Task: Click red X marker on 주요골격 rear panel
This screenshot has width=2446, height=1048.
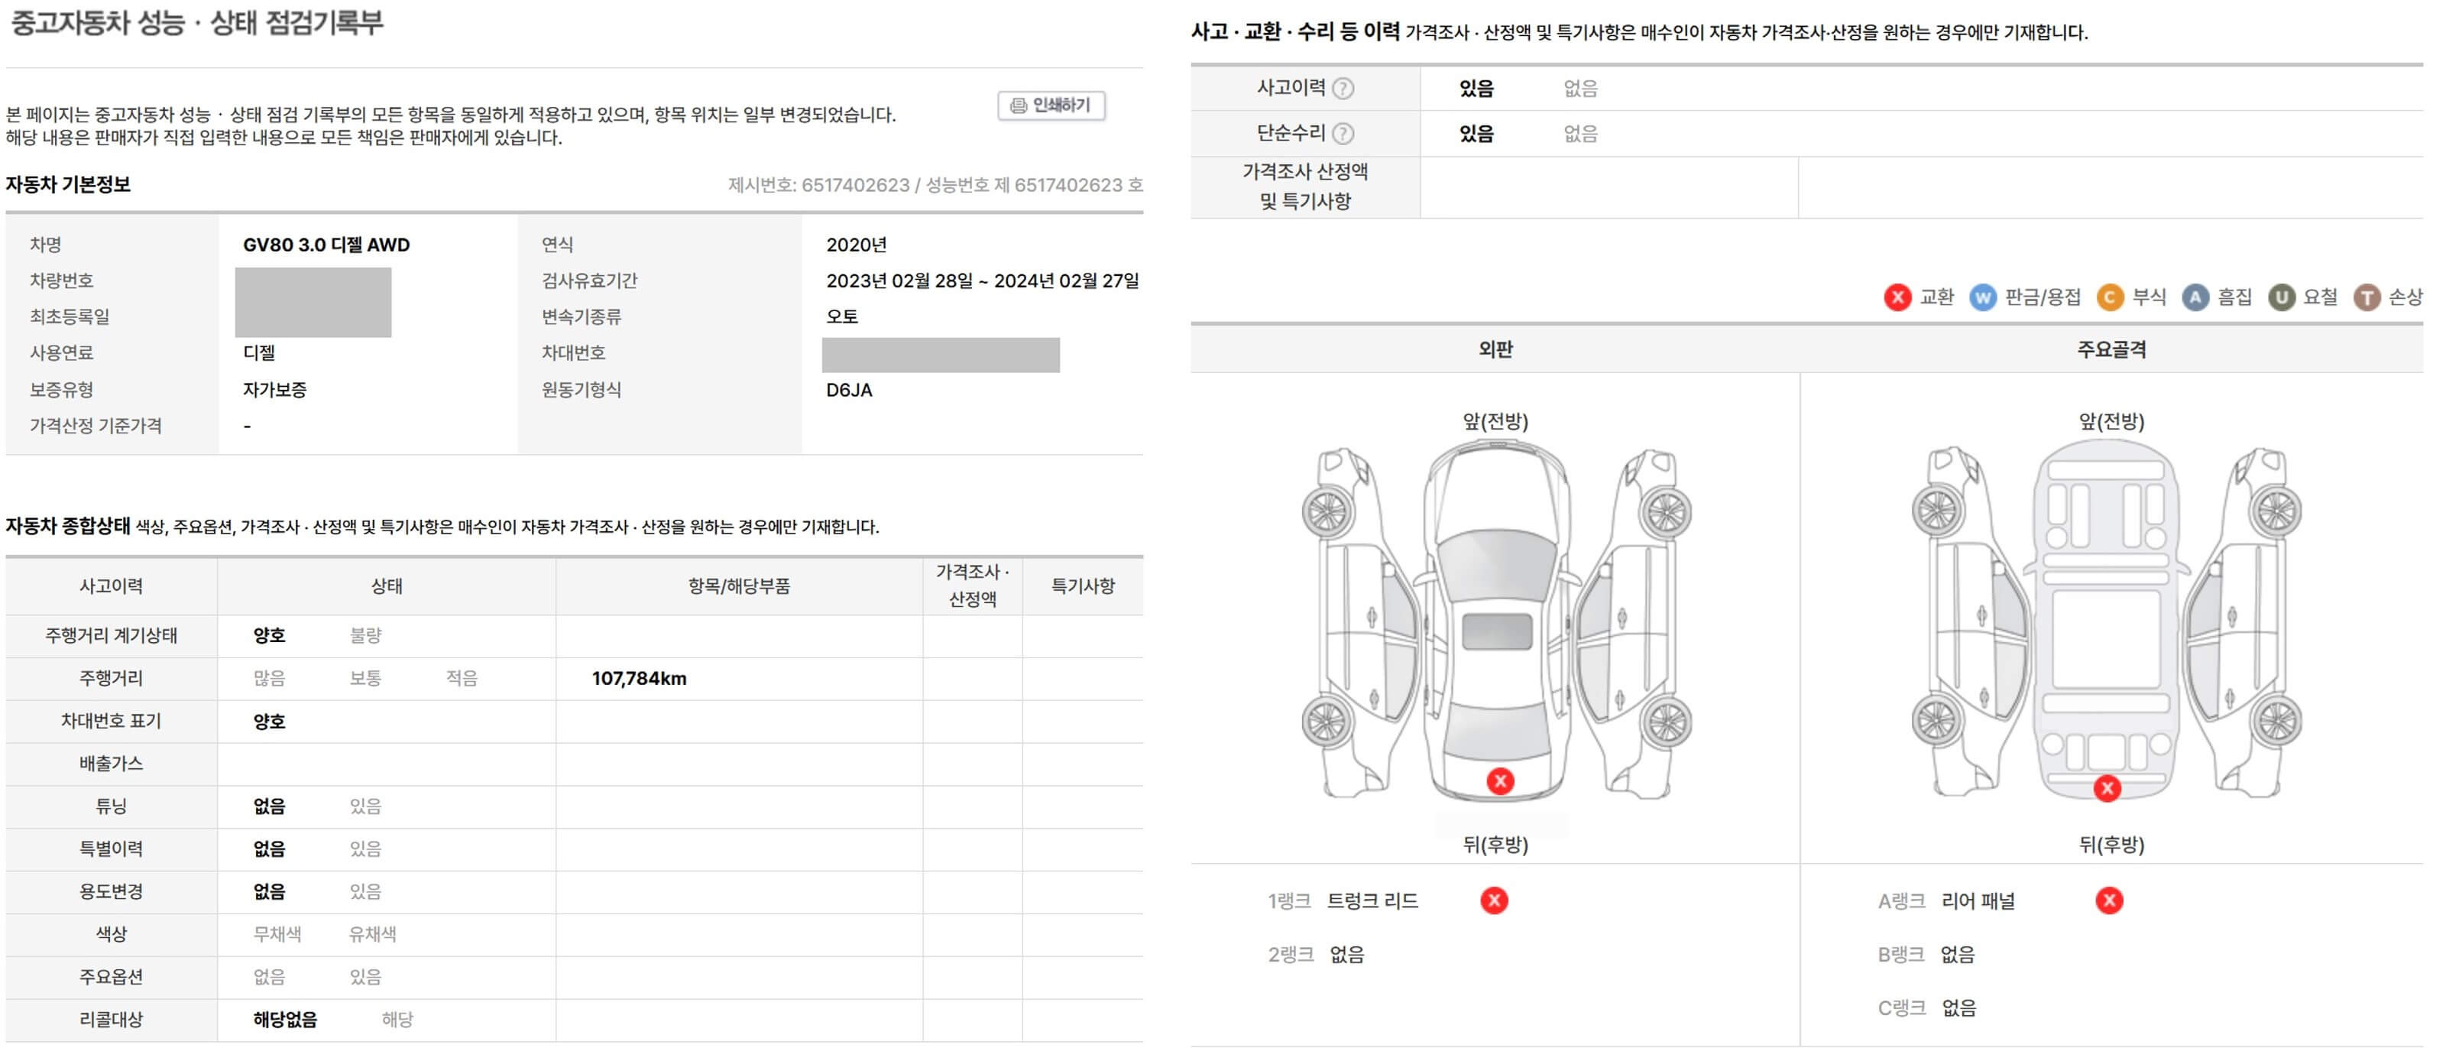Action: [x=2107, y=787]
